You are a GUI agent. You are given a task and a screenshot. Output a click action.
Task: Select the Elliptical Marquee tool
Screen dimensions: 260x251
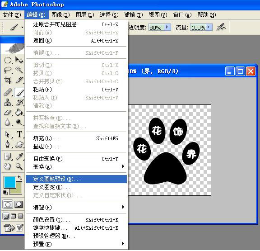(x=8, y=60)
